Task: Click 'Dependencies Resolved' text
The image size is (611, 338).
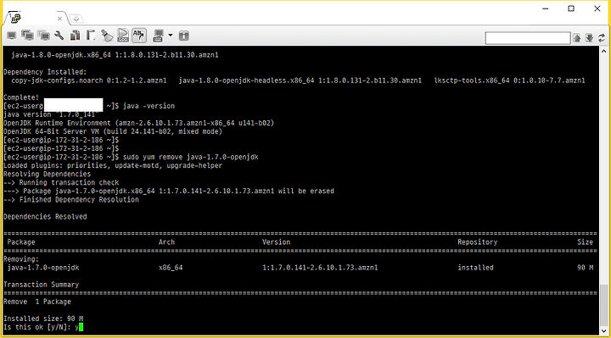Action: click(x=45, y=217)
